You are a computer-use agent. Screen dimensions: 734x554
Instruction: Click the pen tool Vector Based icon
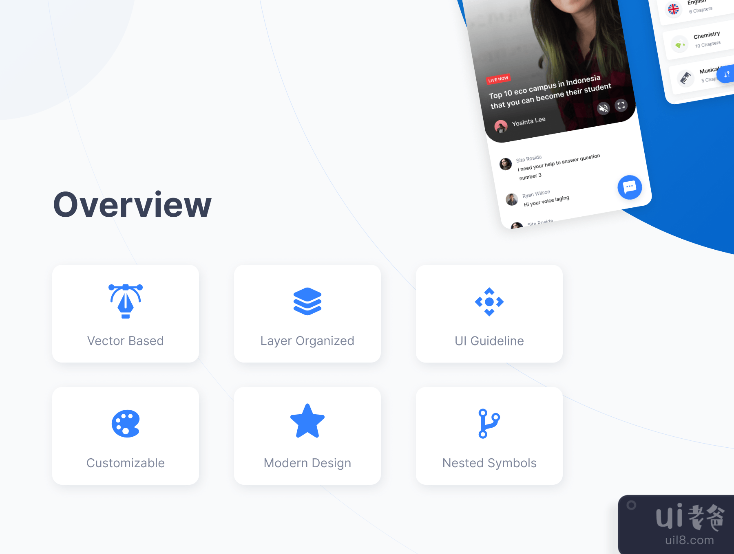point(126,301)
